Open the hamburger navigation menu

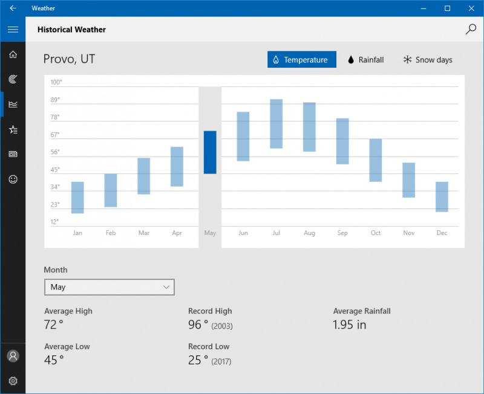13,30
